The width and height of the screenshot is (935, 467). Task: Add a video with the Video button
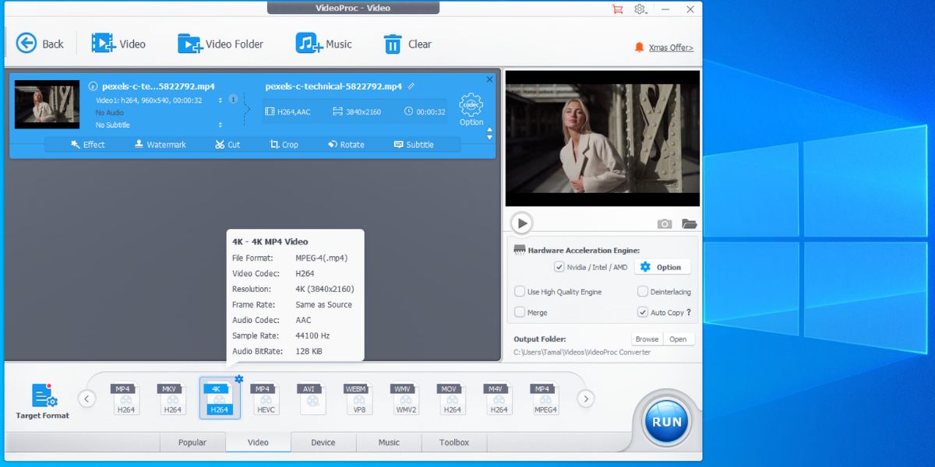point(118,44)
